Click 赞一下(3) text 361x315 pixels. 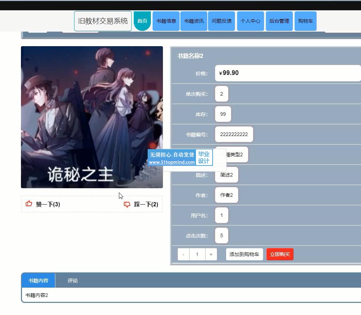(x=48, y=204)
